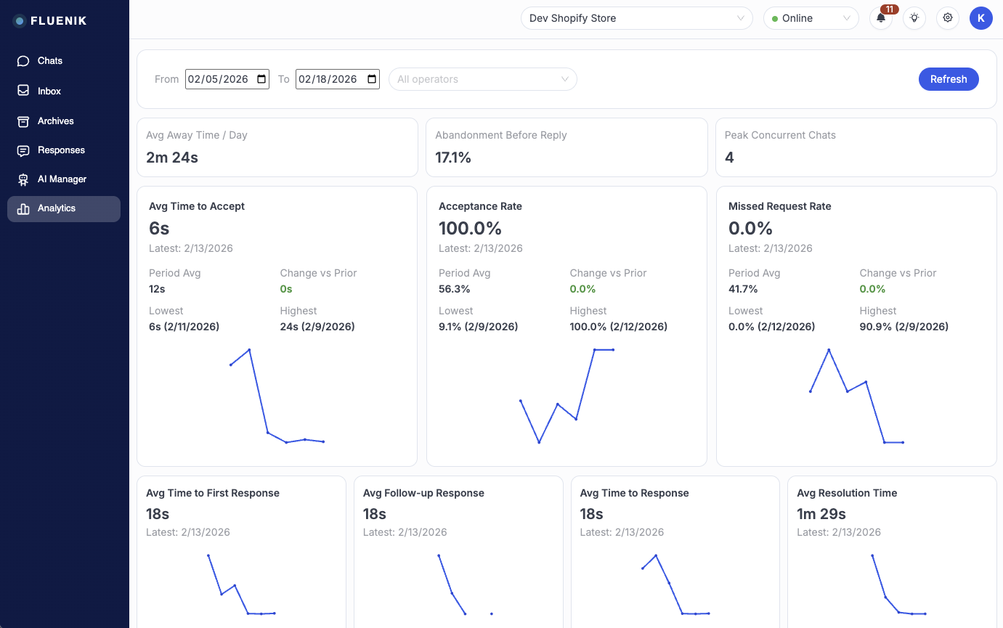Click the AI Manager robot icon
This screenshot has width=1003, height=628.
point(23,179)
